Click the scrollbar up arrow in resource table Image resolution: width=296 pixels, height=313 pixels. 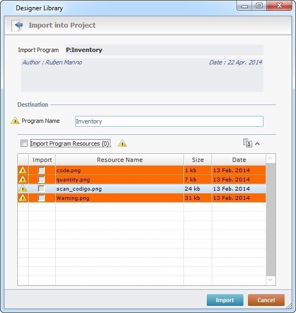point(271,159)
